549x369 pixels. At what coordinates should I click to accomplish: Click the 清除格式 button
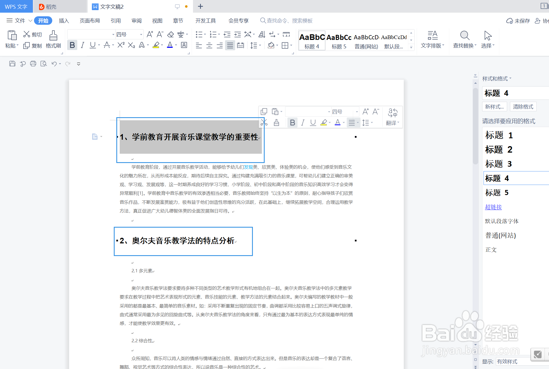tap(523, 107)
